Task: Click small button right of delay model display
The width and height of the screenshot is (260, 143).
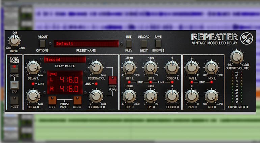Action: pos(88,59)
